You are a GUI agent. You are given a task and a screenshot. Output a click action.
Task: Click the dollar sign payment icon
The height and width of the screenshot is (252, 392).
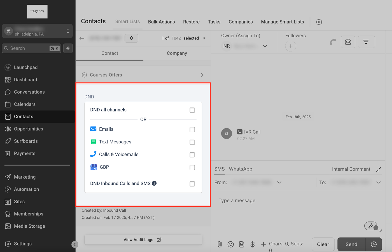click(x=252, y=244)
